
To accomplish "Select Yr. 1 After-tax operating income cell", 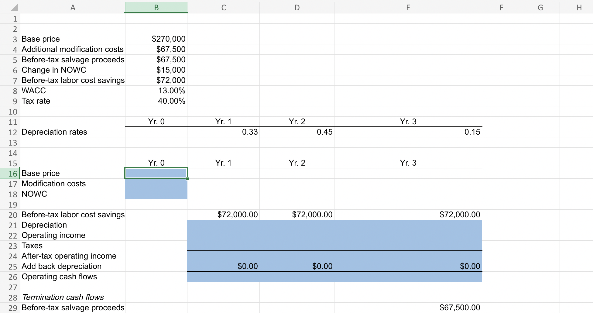I will 224,256.
